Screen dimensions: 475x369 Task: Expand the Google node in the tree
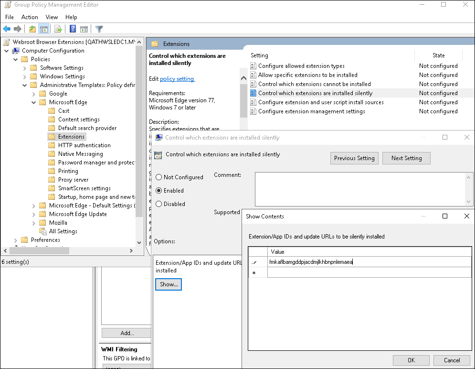coord(32,93)
